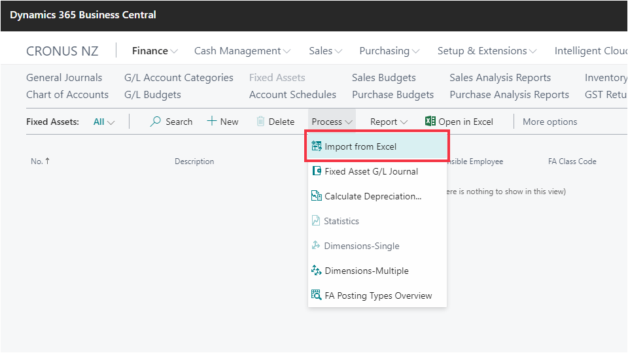Click the Excel icon in the toolbar
Viewport: 628px width, 353px height.
[430, 122]
